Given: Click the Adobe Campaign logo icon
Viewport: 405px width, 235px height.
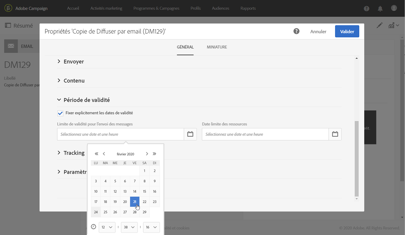Looking at the screenshot, I should 9,8.
